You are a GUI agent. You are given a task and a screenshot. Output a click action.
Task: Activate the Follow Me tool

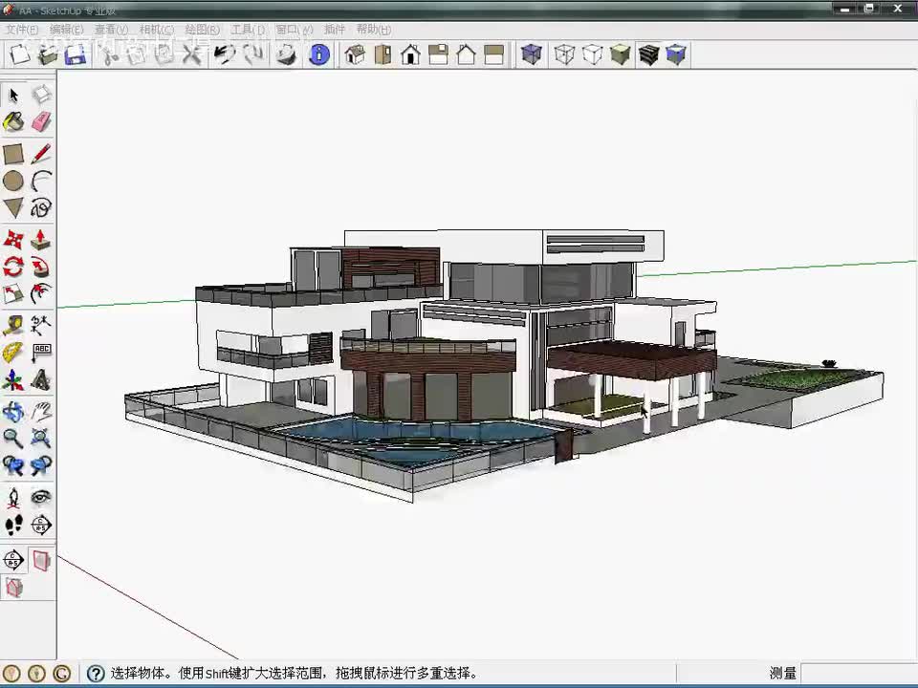[41, 267]
